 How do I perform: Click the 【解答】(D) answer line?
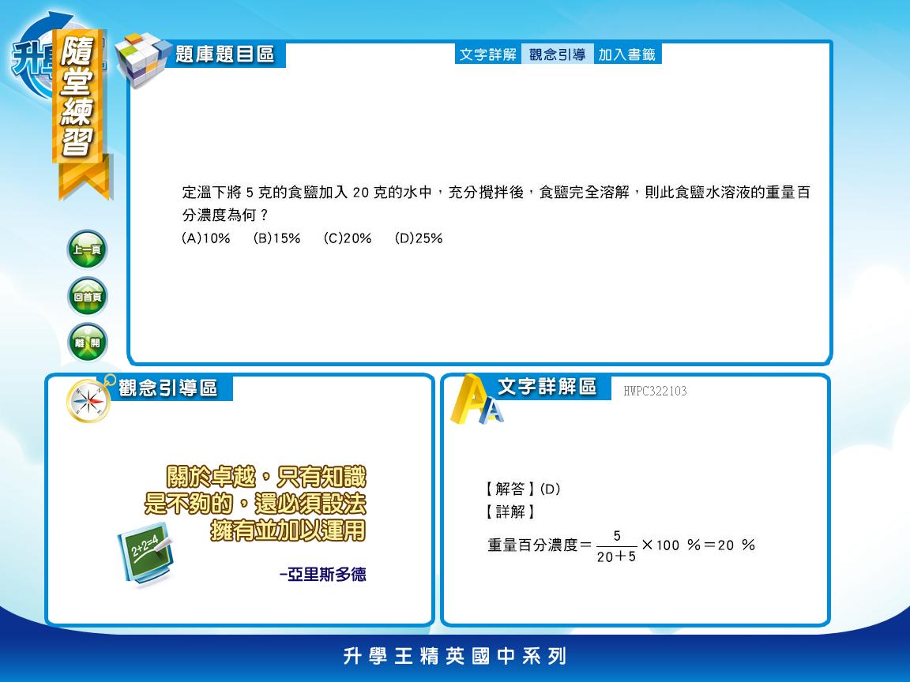tap(521, 489)
